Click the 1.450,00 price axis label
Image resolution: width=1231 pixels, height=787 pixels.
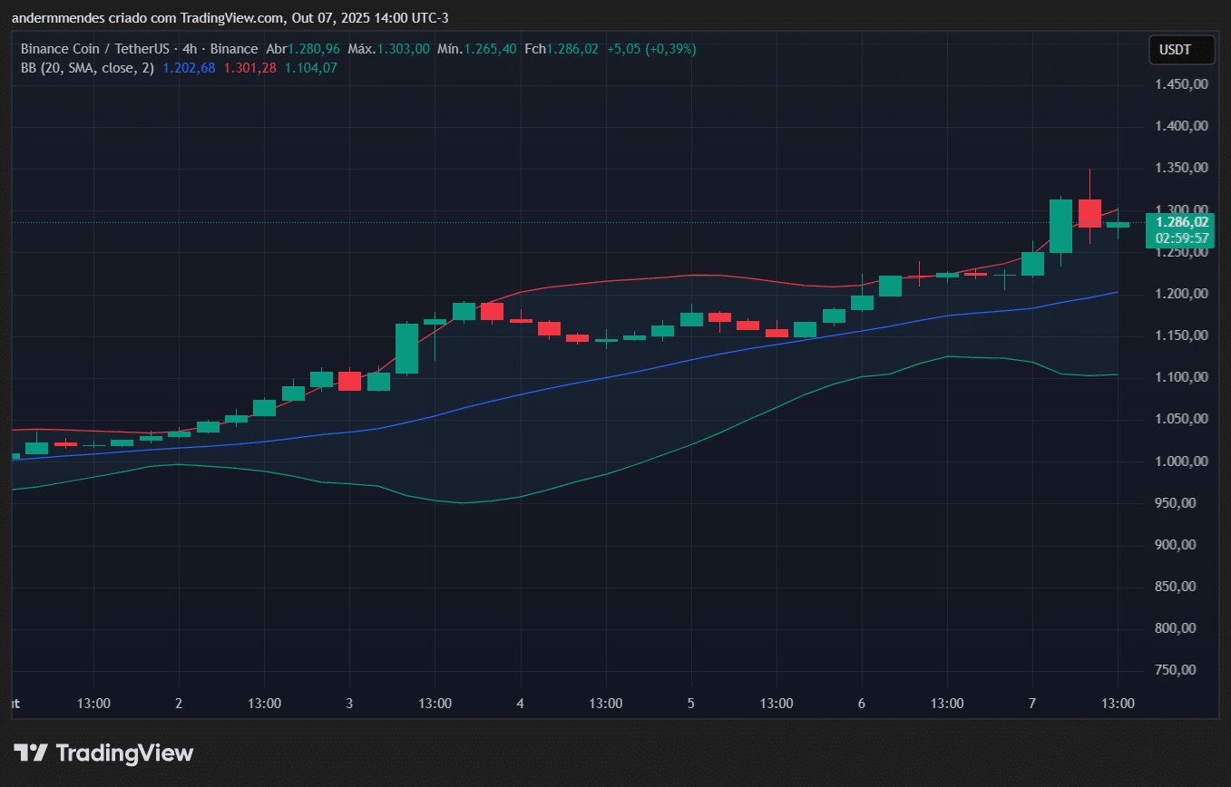[x=1181, y=84]
